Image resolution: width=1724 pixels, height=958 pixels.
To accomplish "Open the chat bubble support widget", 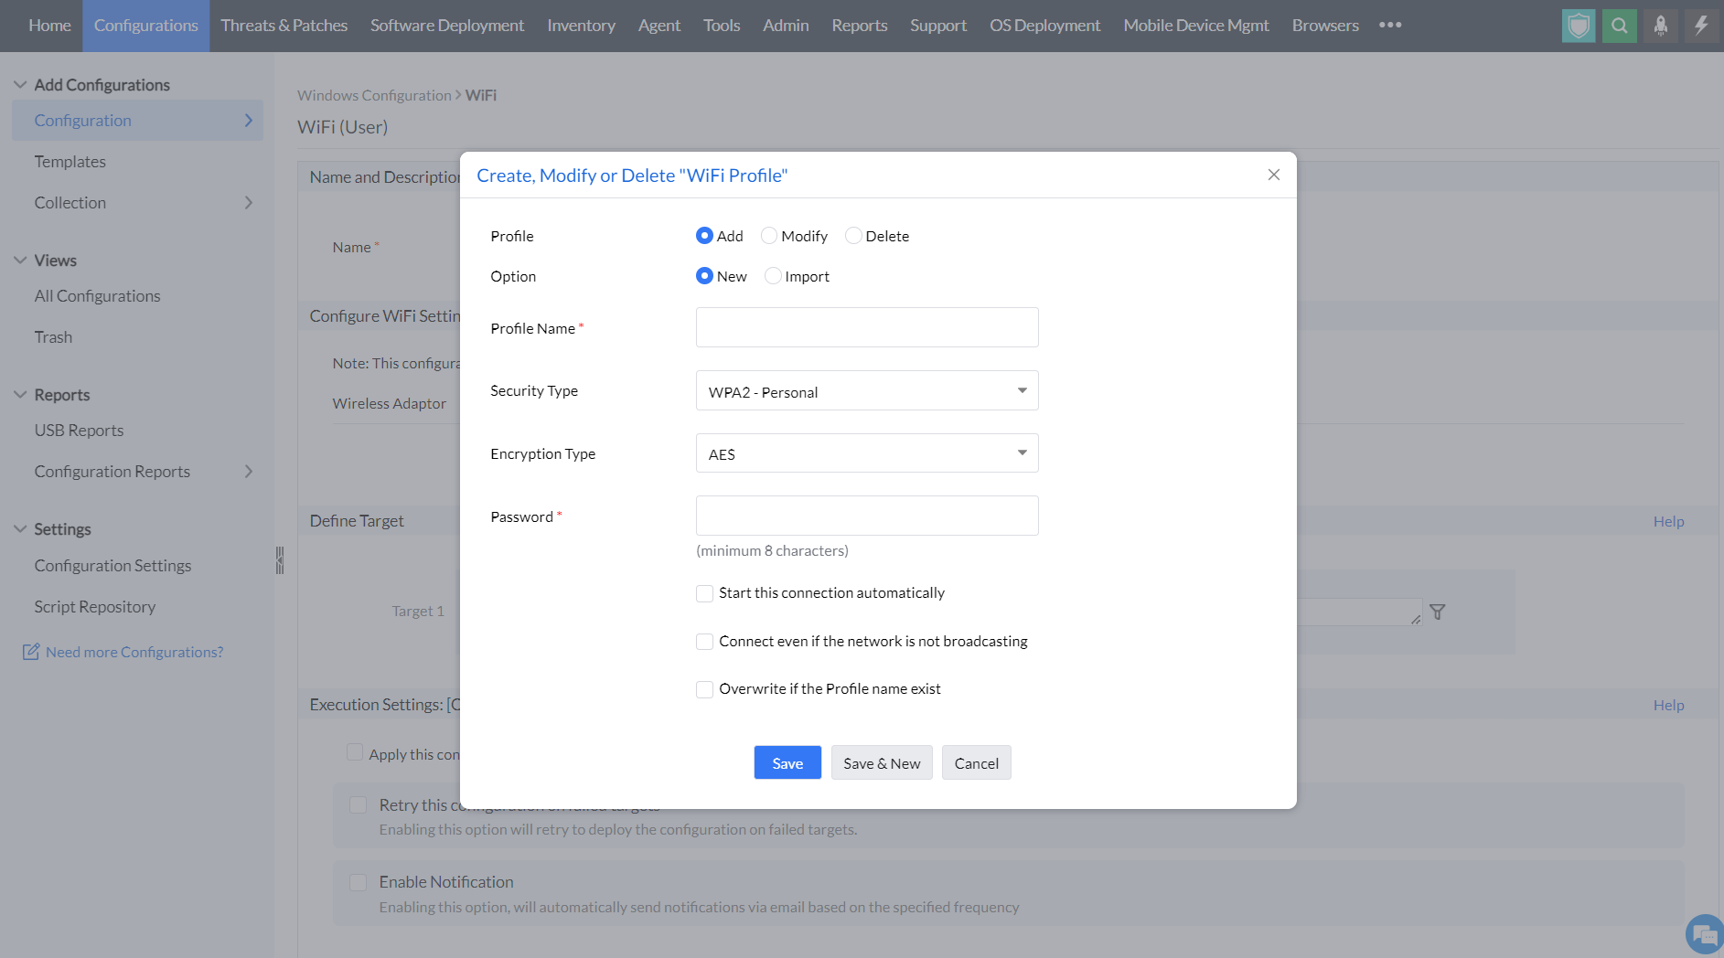I will click(x=1704, y=935).
